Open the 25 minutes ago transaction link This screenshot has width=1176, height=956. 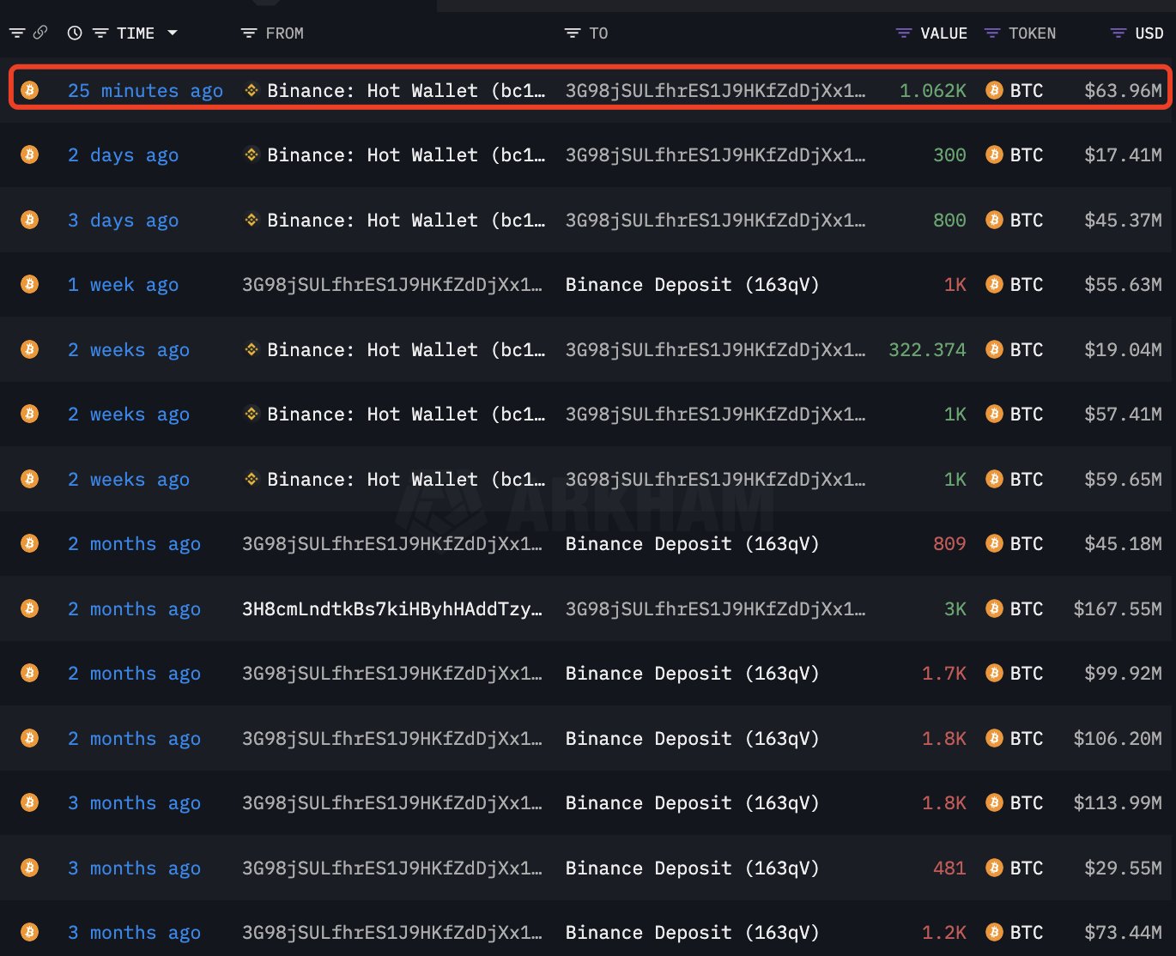[145, 89]
